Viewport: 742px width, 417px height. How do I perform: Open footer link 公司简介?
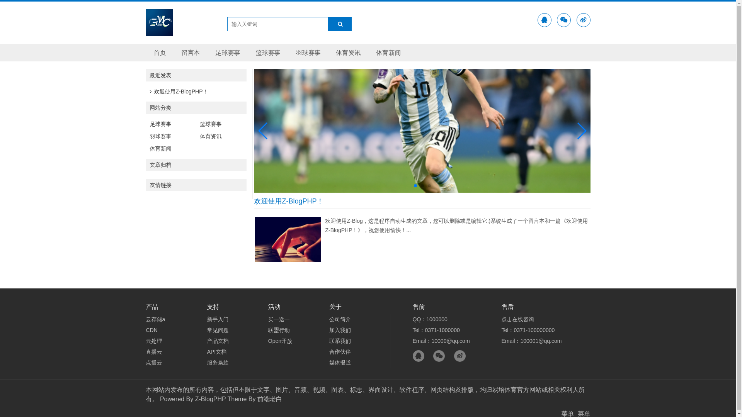point(340,319)
